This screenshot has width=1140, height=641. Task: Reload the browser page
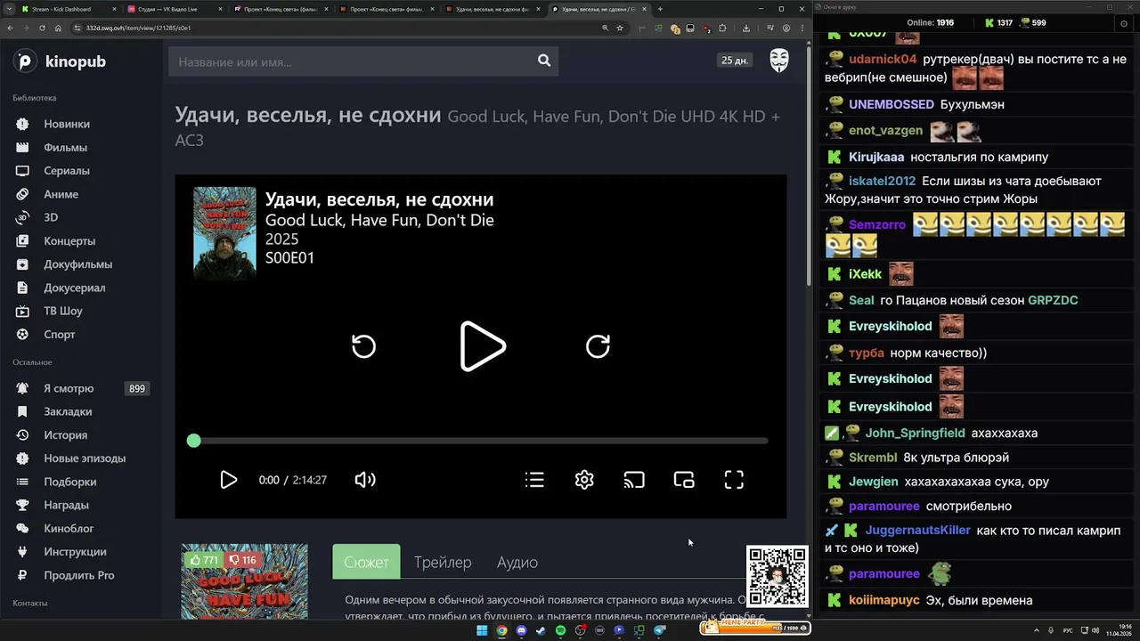(x=41, y=28)
